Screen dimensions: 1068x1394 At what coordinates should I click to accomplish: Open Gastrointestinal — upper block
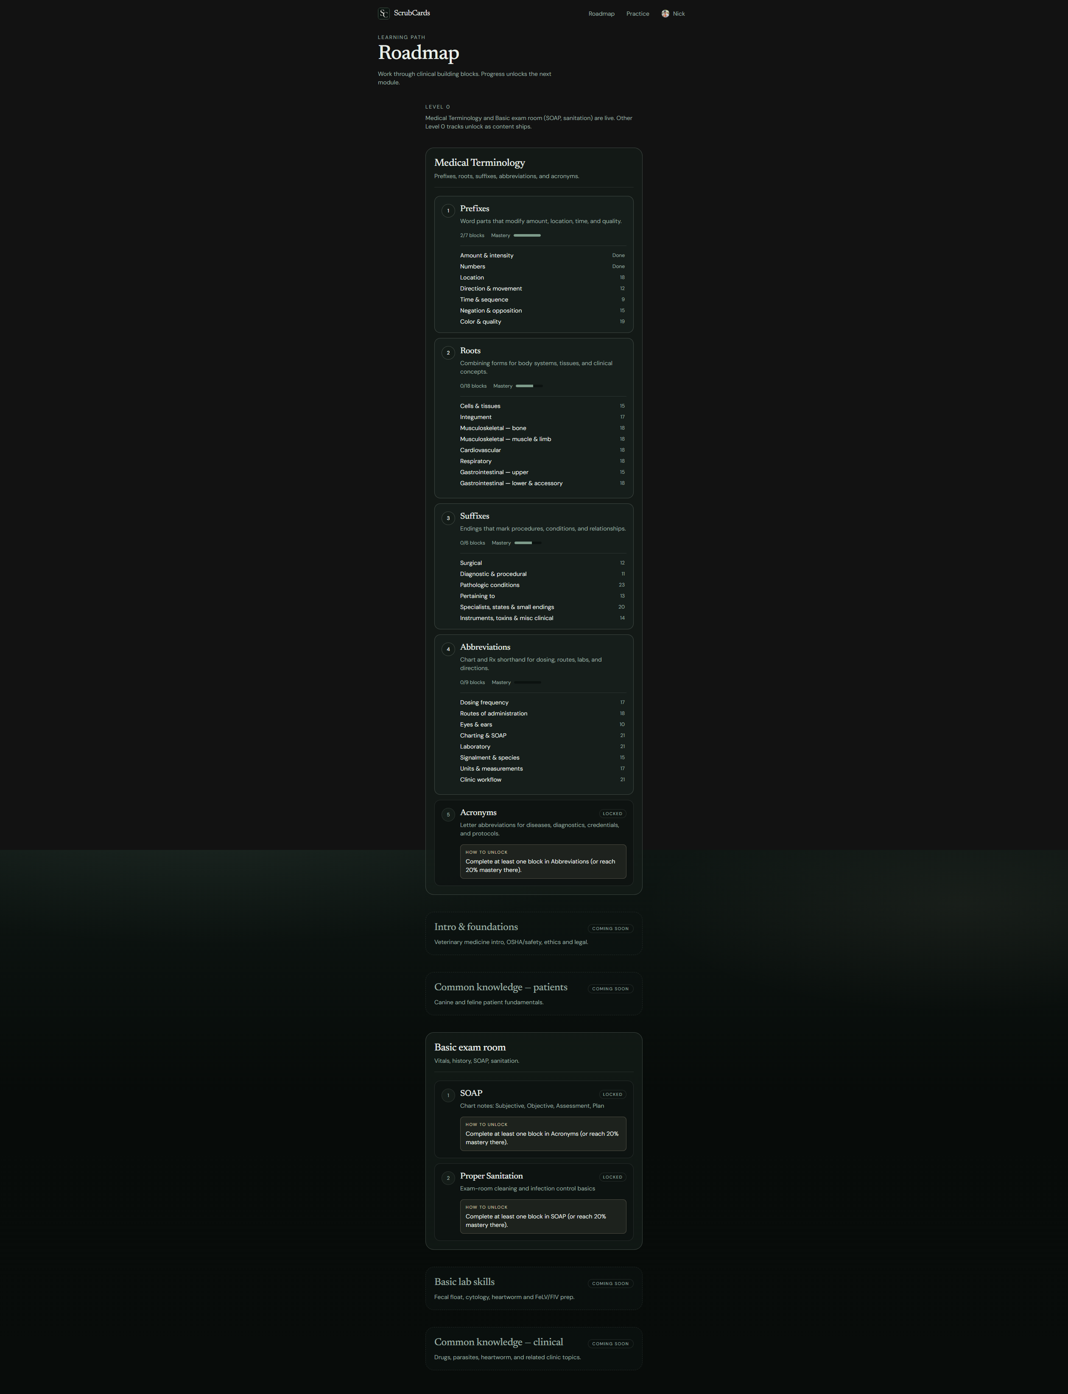point(542,472)
